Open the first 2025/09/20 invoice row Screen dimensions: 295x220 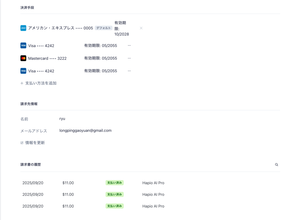point(150,183)
